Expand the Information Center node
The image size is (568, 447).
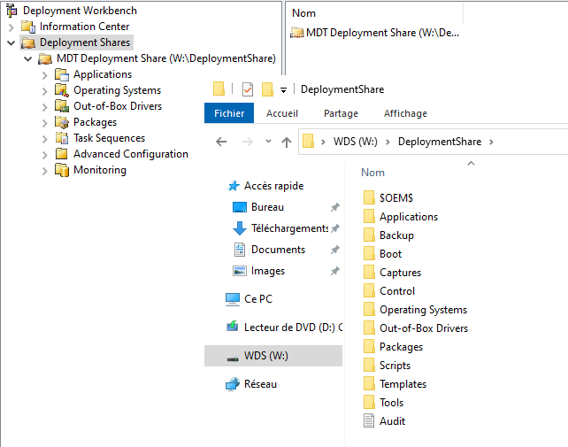pyautogui.click(x=11, y=27)
